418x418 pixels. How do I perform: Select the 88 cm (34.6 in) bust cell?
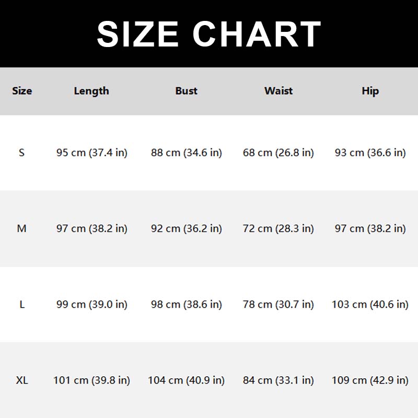coord(187,153)
